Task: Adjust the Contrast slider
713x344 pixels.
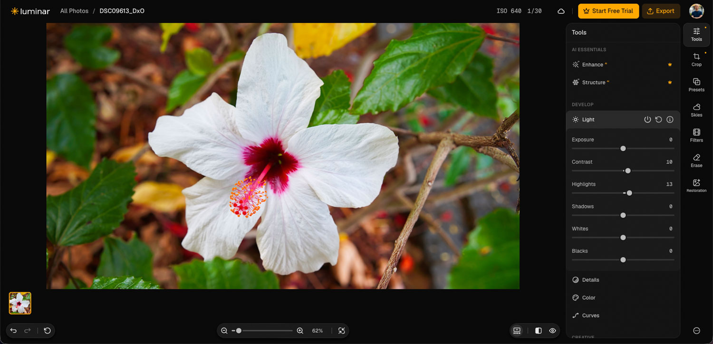Action: pos(623,171)
